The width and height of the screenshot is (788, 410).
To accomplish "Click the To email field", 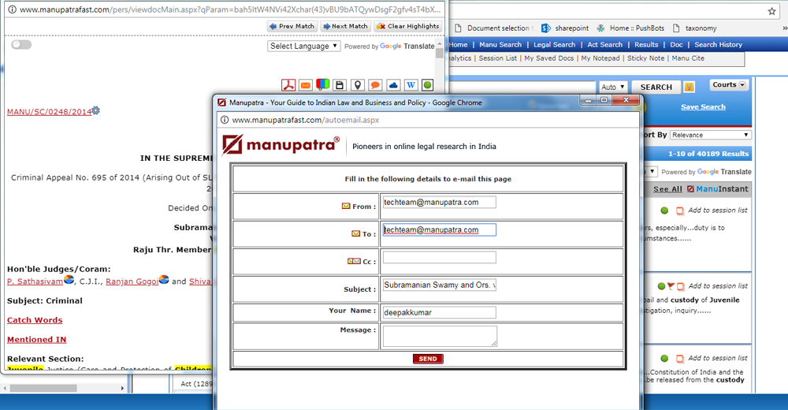I will (x=439, y=230).
